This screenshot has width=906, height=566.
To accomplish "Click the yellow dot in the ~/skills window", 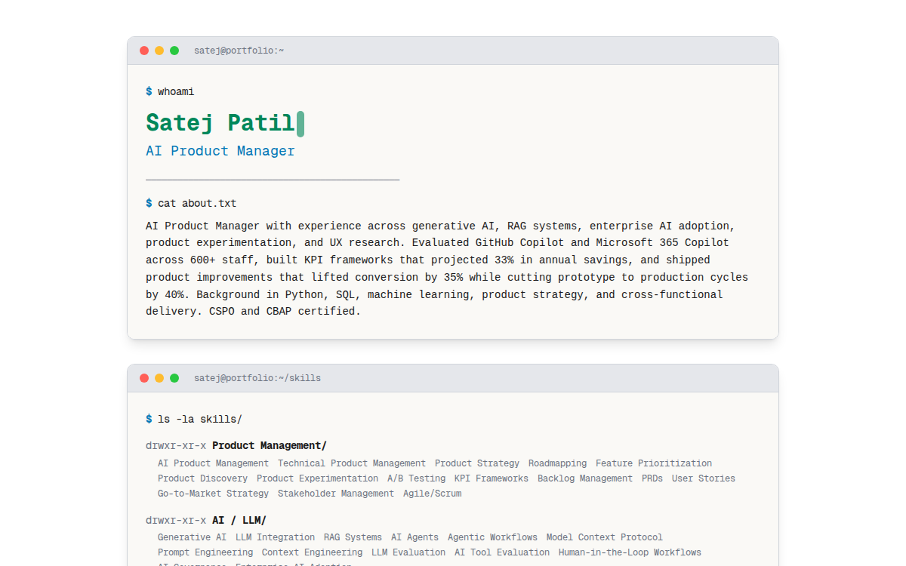I will [159, 378].
